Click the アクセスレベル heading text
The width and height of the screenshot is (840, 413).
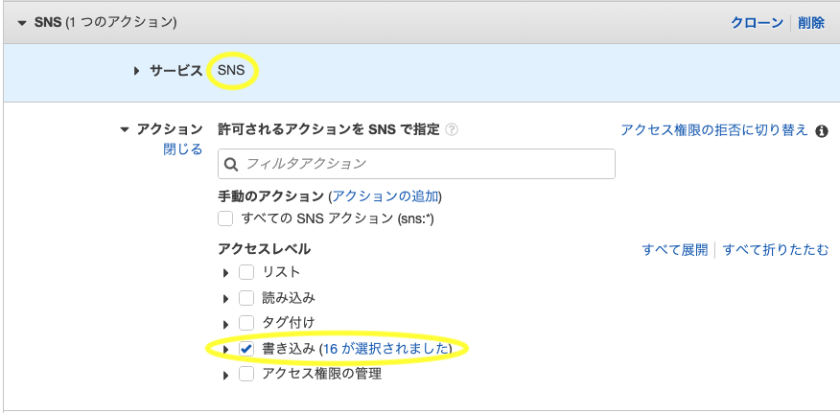264,249
